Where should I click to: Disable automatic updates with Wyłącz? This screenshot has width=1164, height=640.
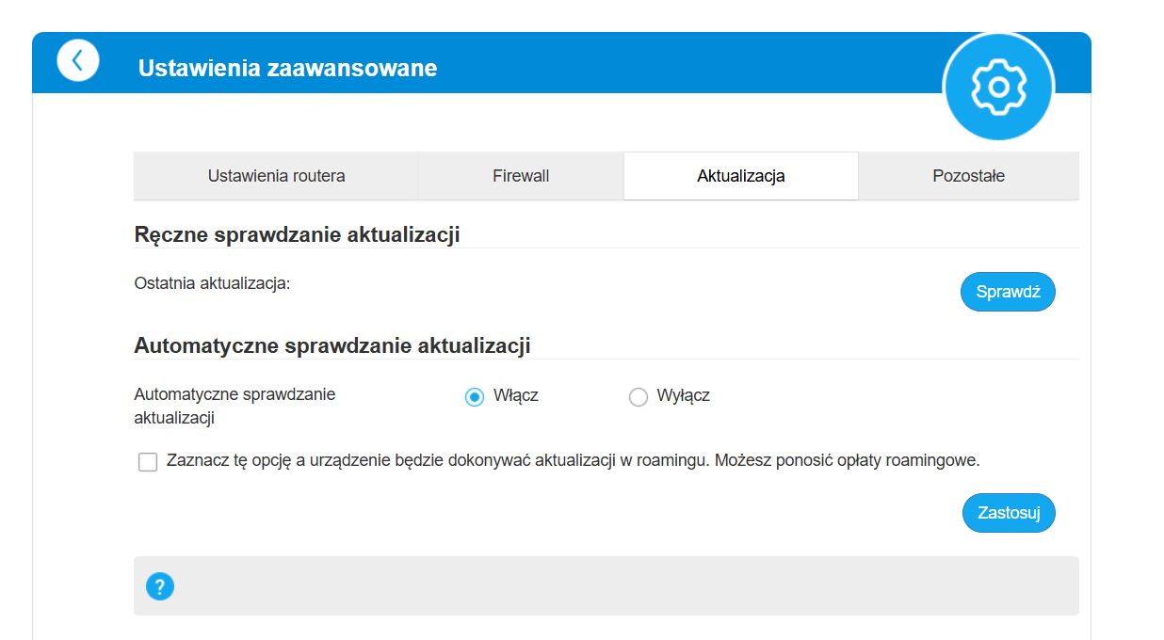tap(638, 396)
